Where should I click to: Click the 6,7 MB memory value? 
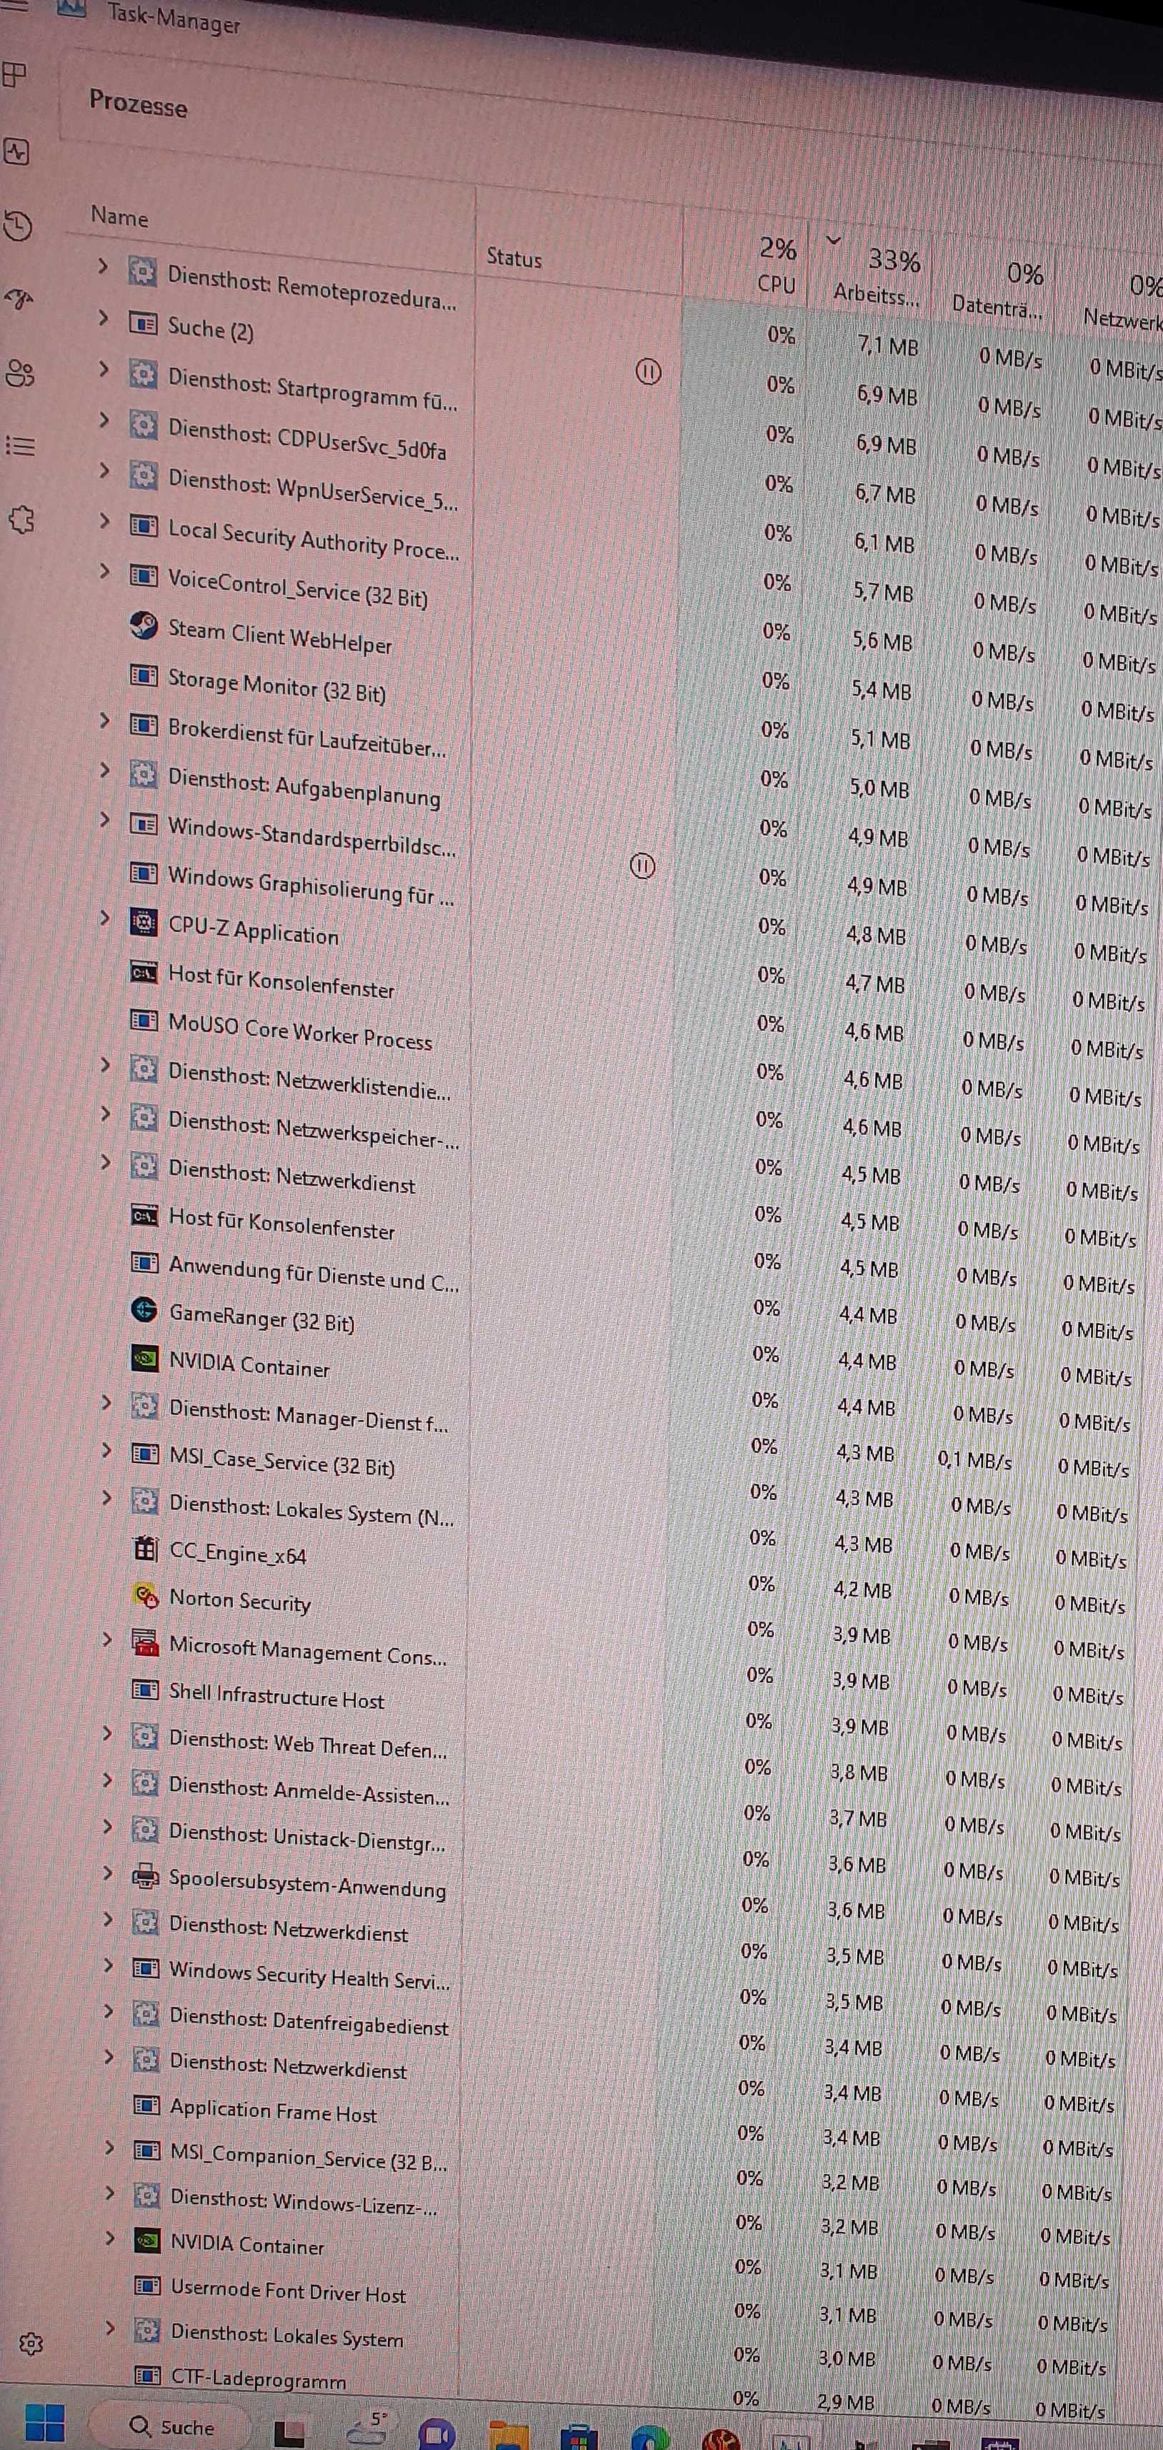(x=884, y=494)
